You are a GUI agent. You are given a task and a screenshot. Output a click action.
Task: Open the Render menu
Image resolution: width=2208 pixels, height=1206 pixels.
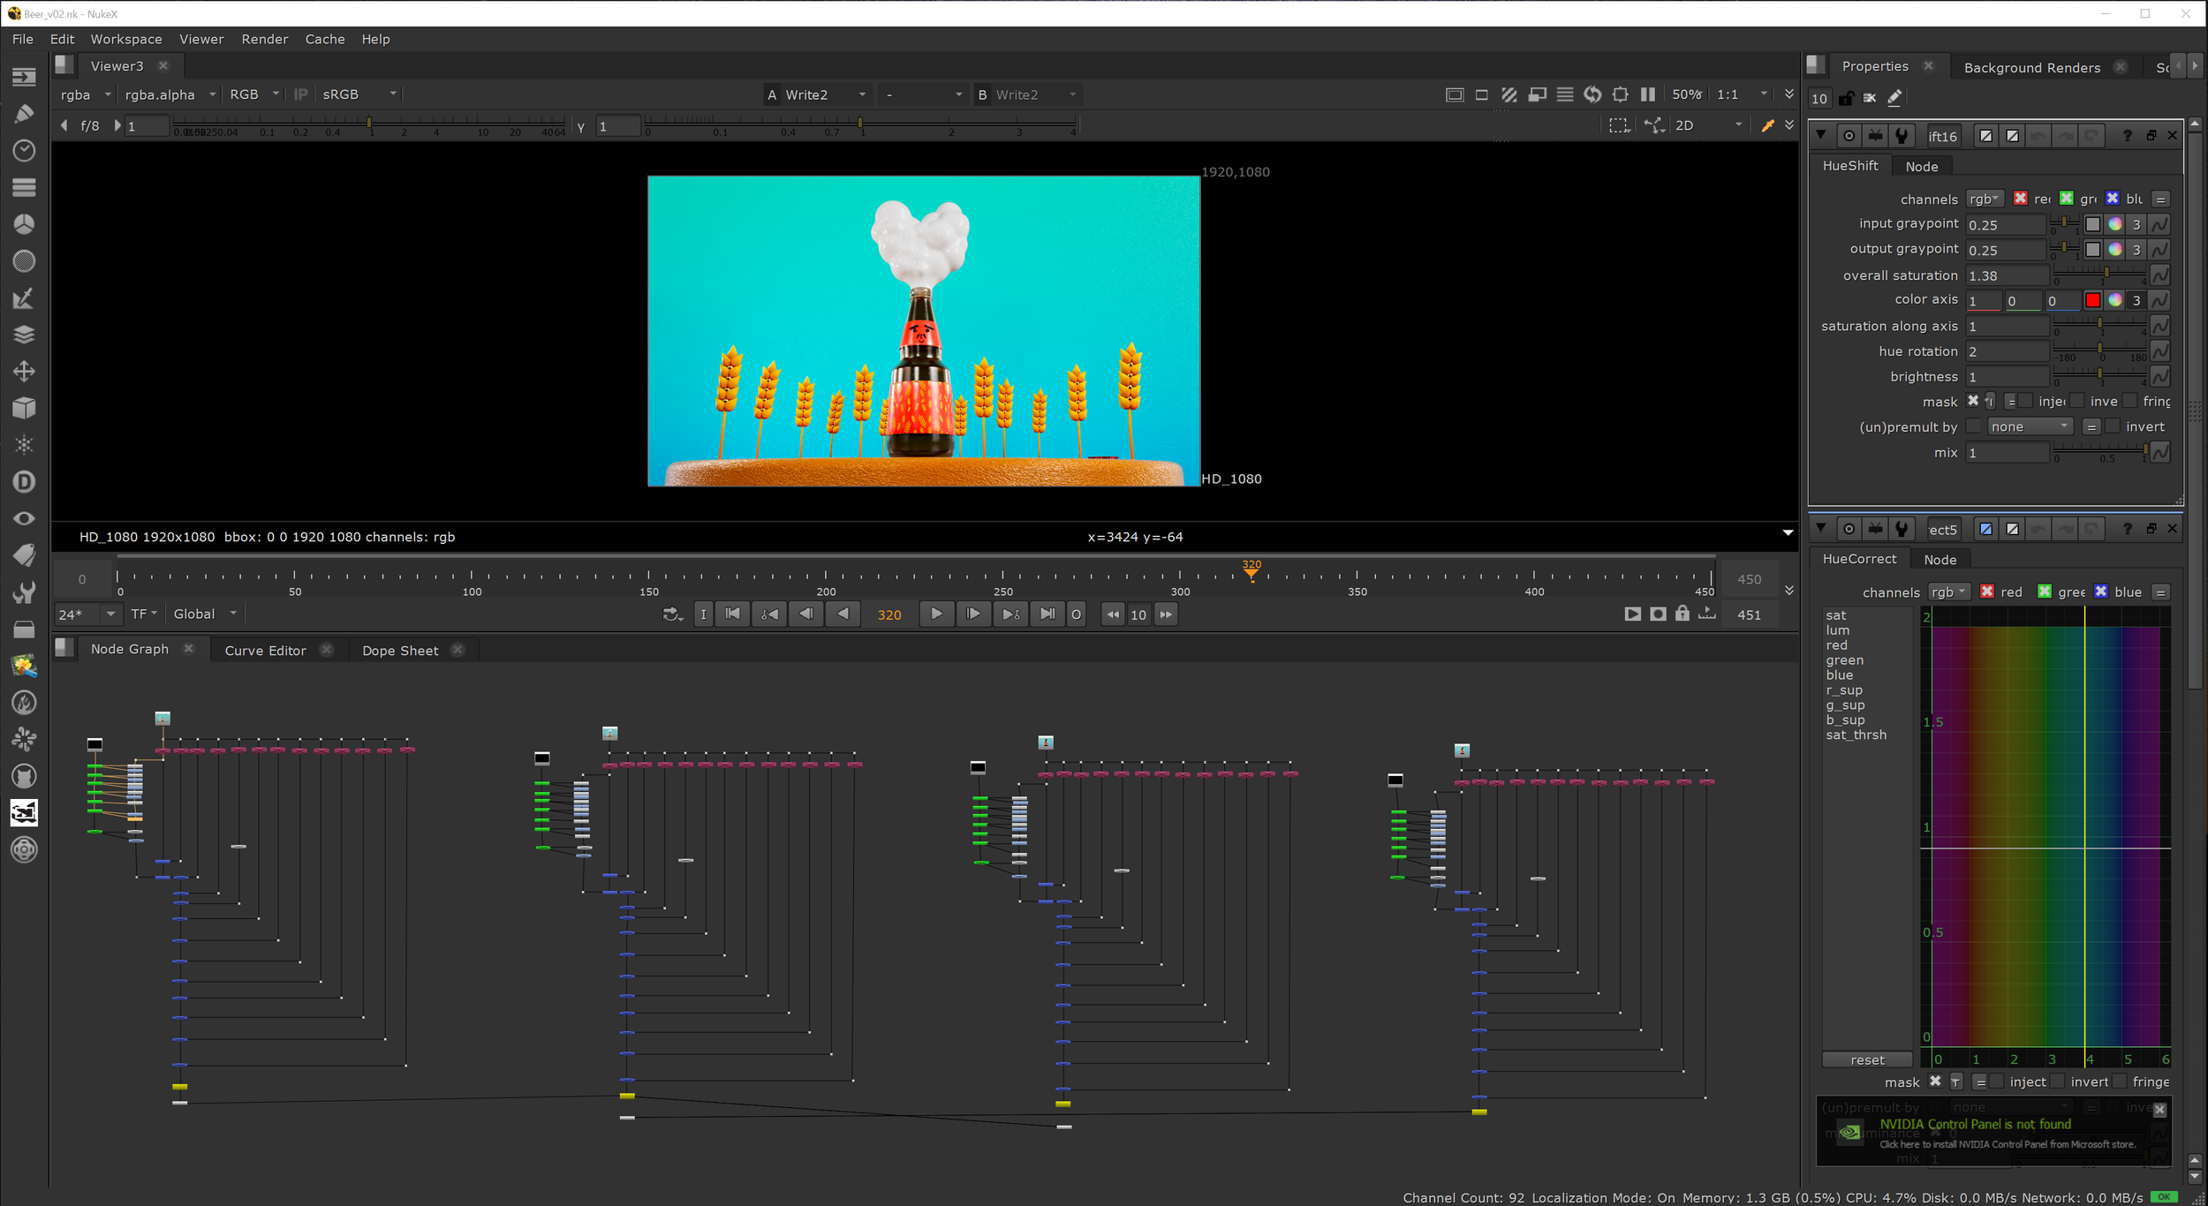264,39
